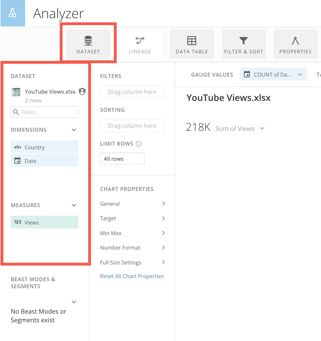The image size is (321, 341).
Task: Click the Sorting drag column drop zone
Action: point(132,125)
